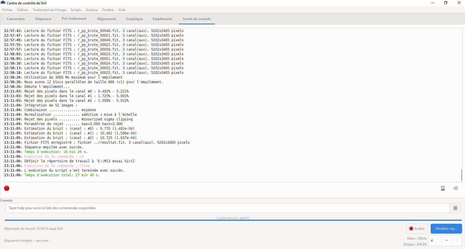Select the Sortie de console tab
The image size is (465, 249).
197,19
